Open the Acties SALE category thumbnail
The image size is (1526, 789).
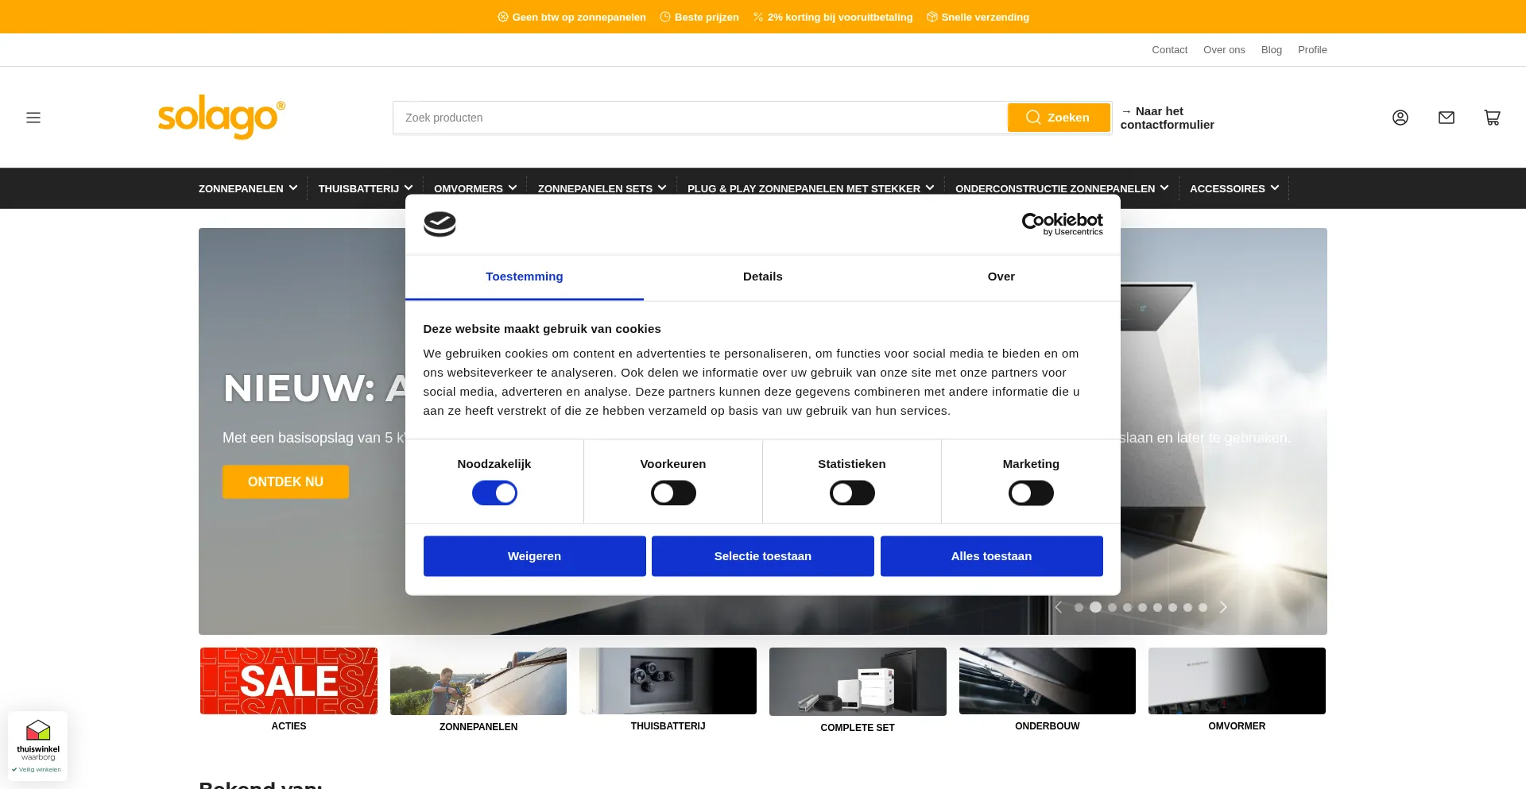tap(289, 681)
